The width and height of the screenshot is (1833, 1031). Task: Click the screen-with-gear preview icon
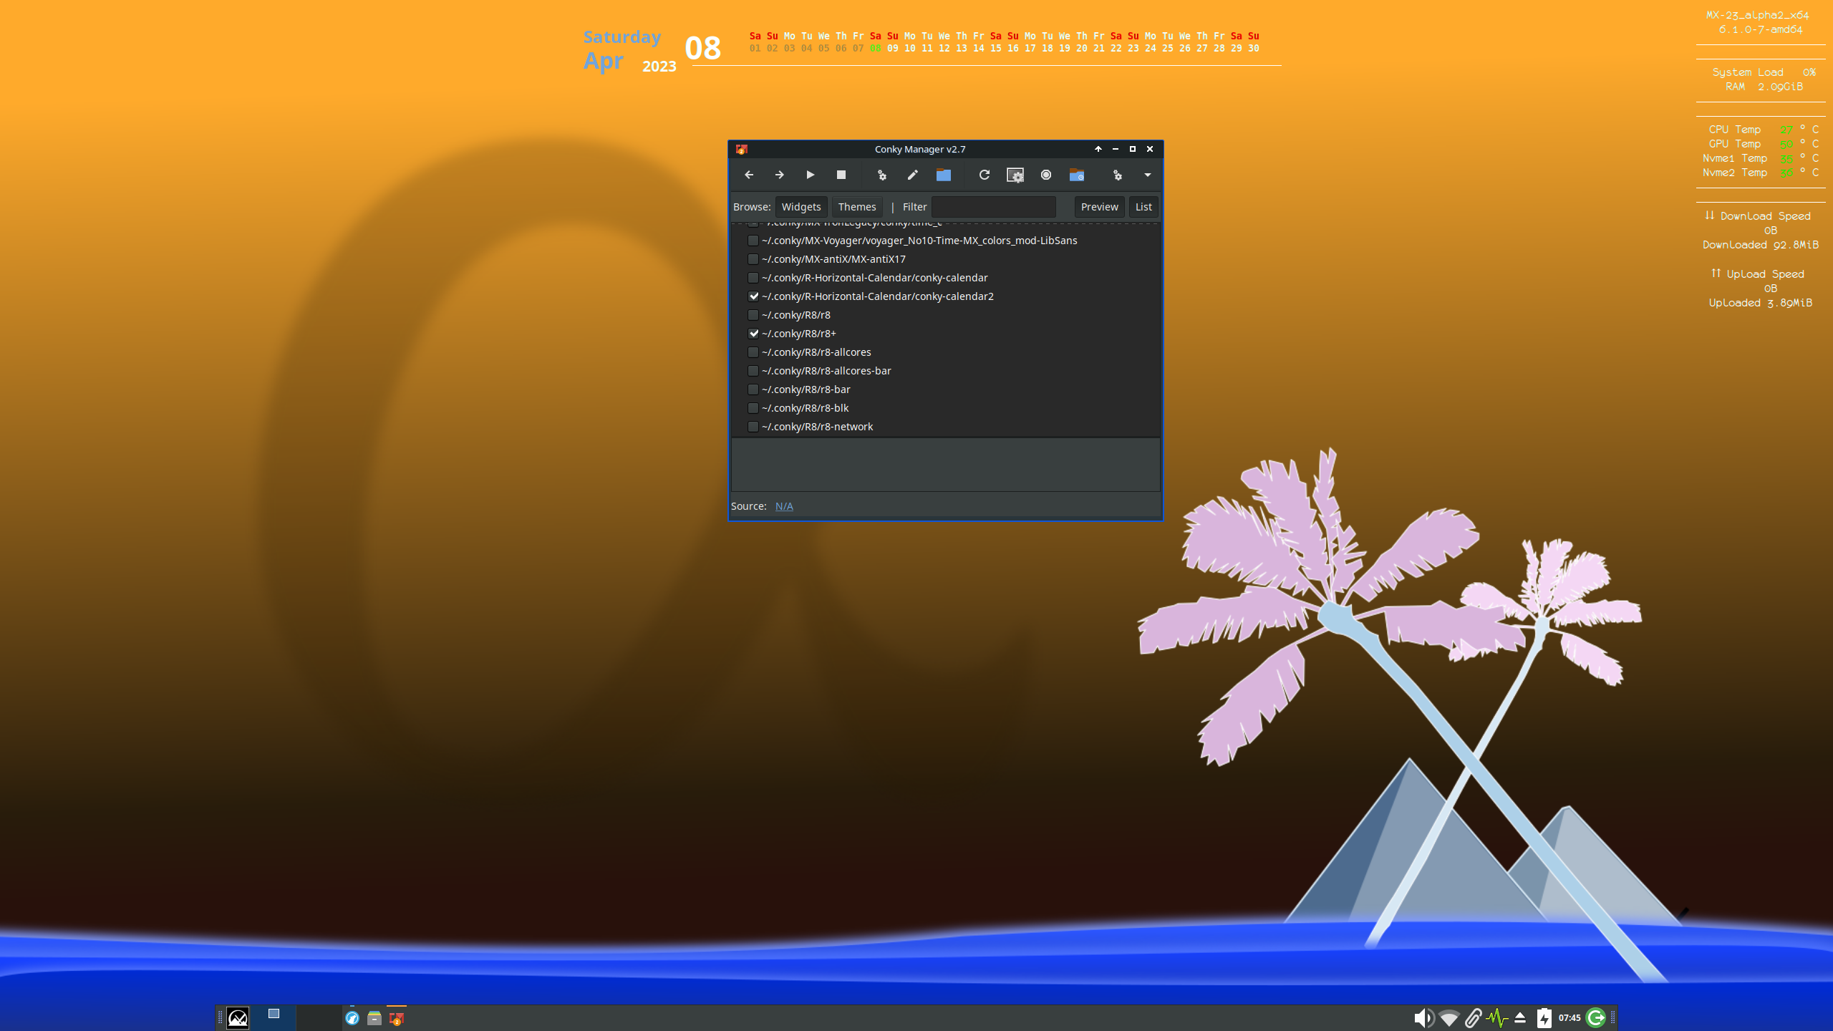[1015, 175]
